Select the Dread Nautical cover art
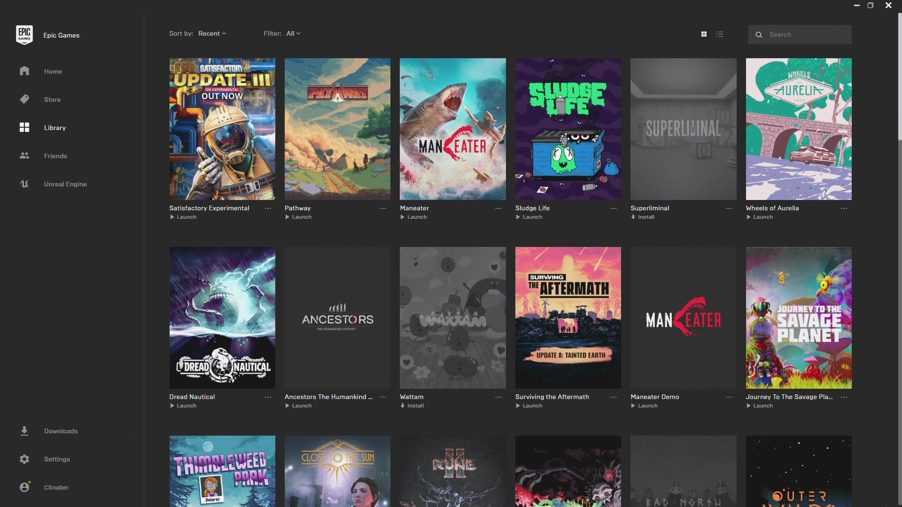Screen dimensions: 902x507 pos(222,318)
